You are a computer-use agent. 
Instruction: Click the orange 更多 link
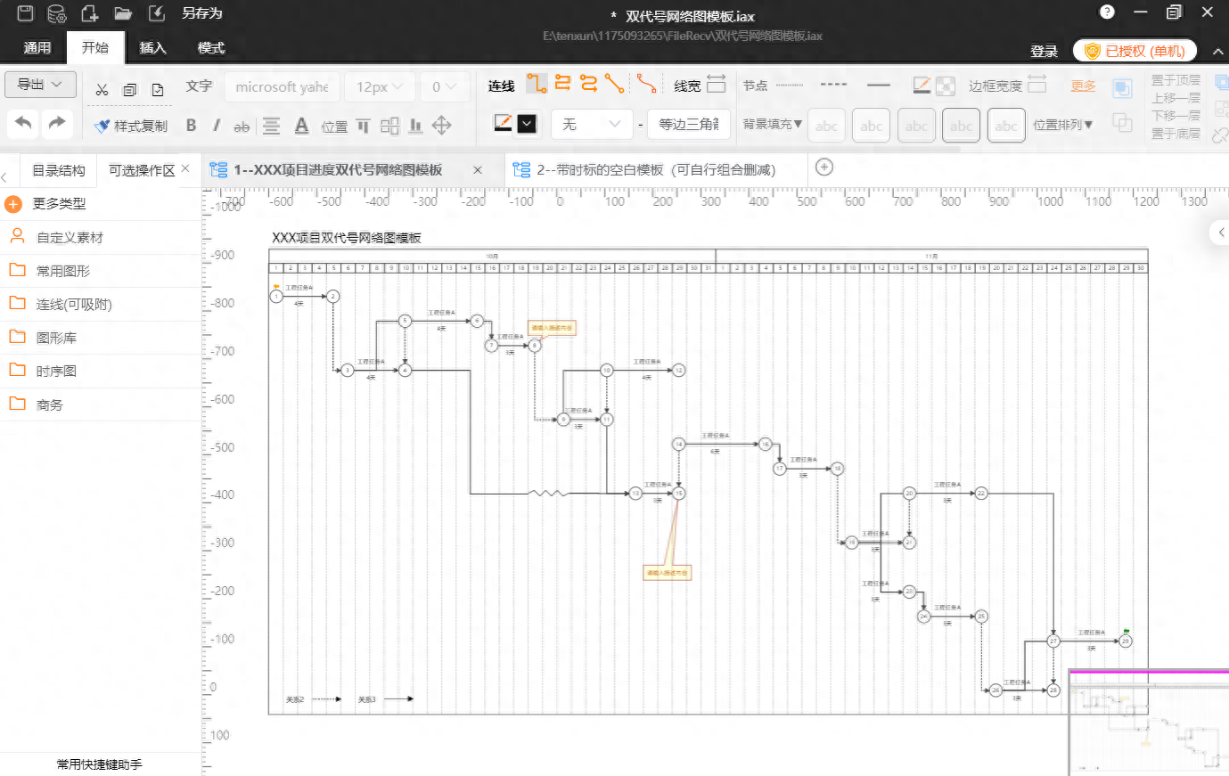(1083, 86)
